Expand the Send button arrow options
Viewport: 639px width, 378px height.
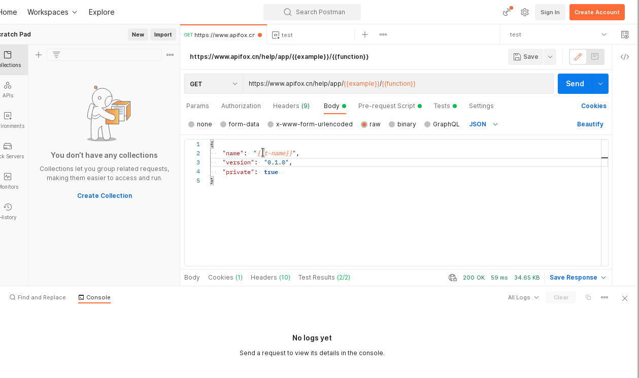[600, 84]
